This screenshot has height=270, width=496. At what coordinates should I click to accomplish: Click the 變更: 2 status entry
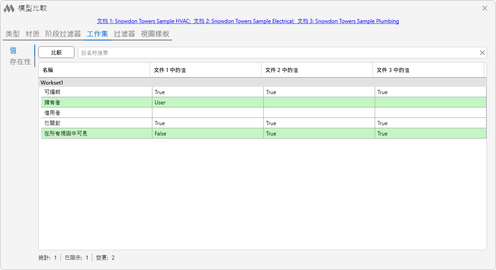pyautogui.click(x=106, y=258)
